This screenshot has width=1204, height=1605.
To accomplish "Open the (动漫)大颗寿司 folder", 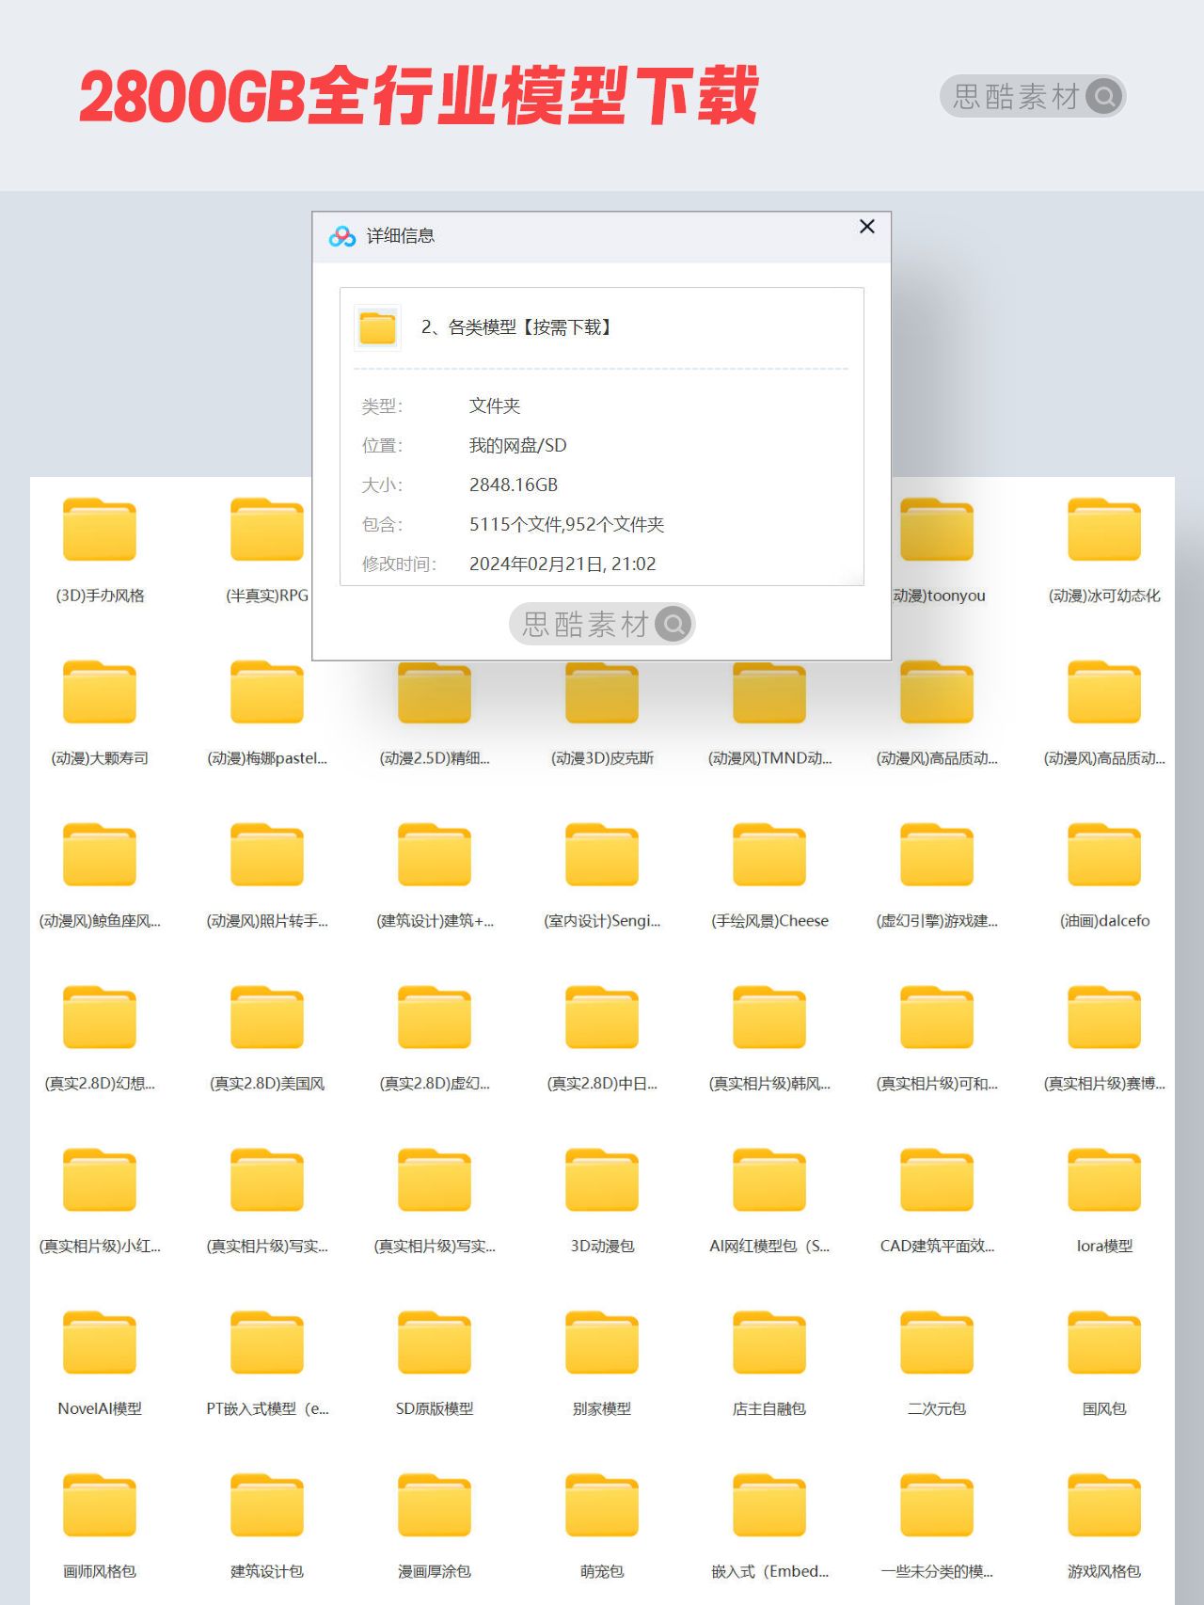I will point(100,691).
